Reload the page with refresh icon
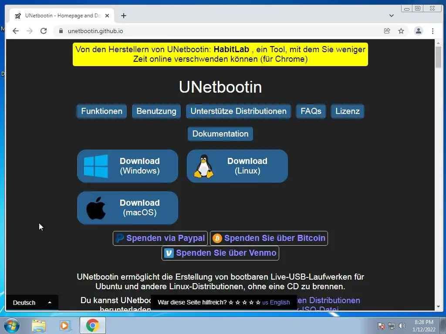The height and width of the screenshot is (334, 446). click(44, 31)
